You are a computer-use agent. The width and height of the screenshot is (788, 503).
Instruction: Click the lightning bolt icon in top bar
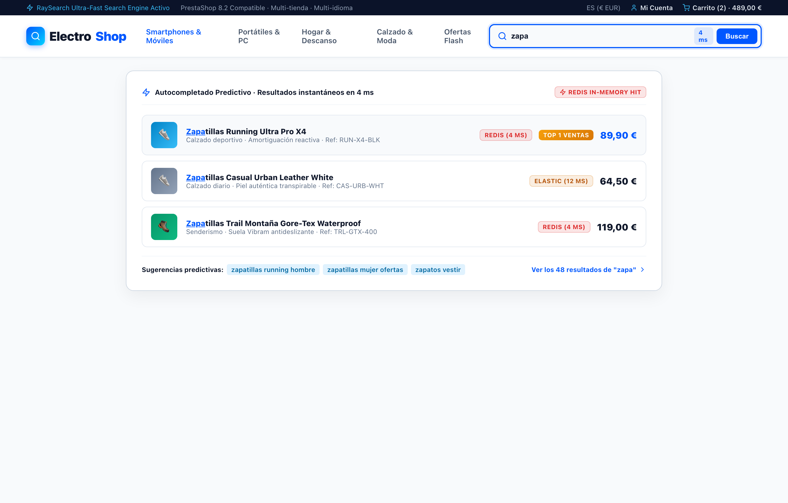pyautogui.click(x=30, y=8)
